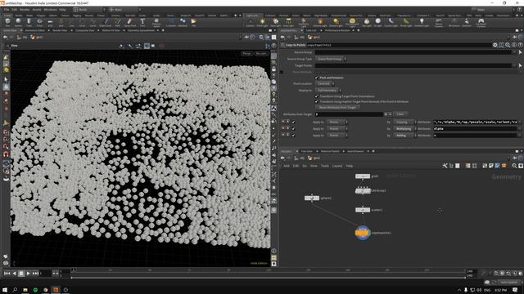Select the Box shelf tool
Viewport: 524px width, 294px height.
(7, 22)
